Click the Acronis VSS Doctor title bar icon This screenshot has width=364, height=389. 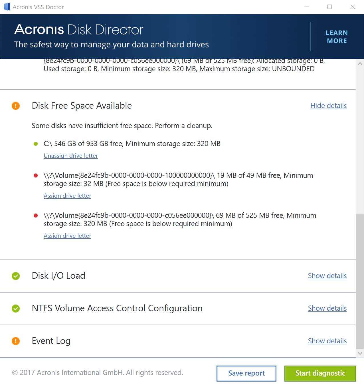point(6,7)
